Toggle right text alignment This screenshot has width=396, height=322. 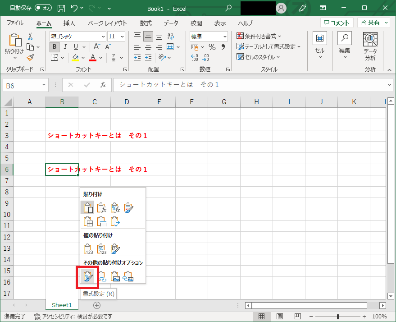tap(159, 47)
